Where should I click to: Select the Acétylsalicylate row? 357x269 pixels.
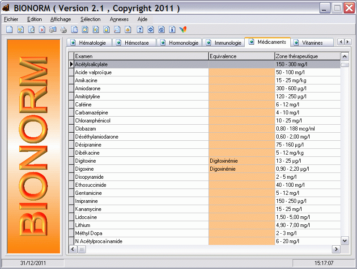tap(204, 64)
